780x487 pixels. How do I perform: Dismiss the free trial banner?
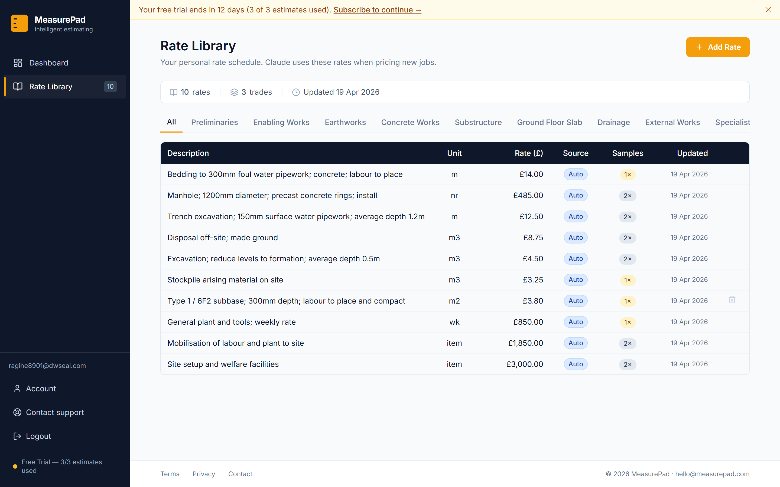click(769, 10)
